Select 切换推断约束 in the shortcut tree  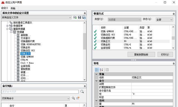28,41
